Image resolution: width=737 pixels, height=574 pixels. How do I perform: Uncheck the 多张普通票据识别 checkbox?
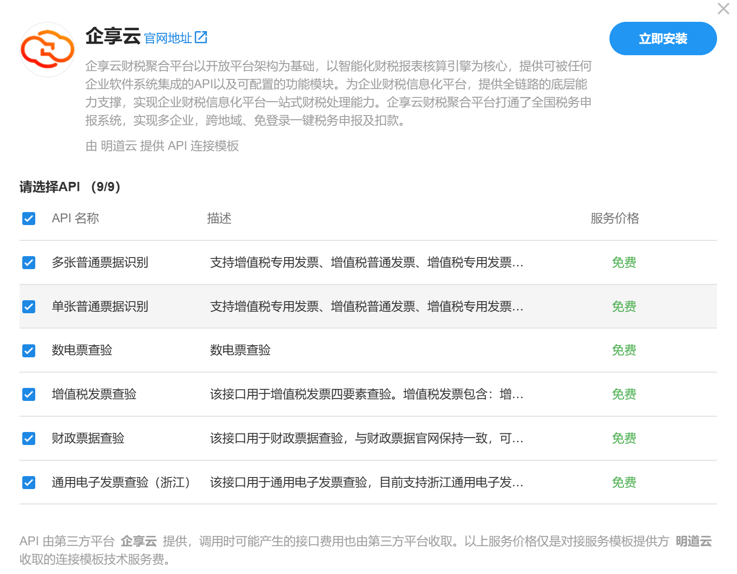(x=29, y=263)
